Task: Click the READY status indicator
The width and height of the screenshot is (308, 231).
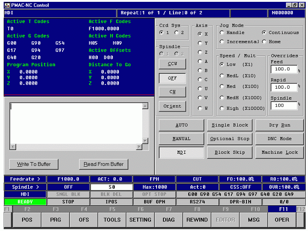Action: tap(25, 202)
